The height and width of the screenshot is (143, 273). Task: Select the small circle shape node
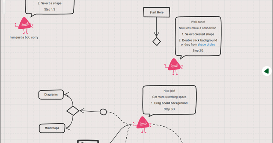coord(103,112)
